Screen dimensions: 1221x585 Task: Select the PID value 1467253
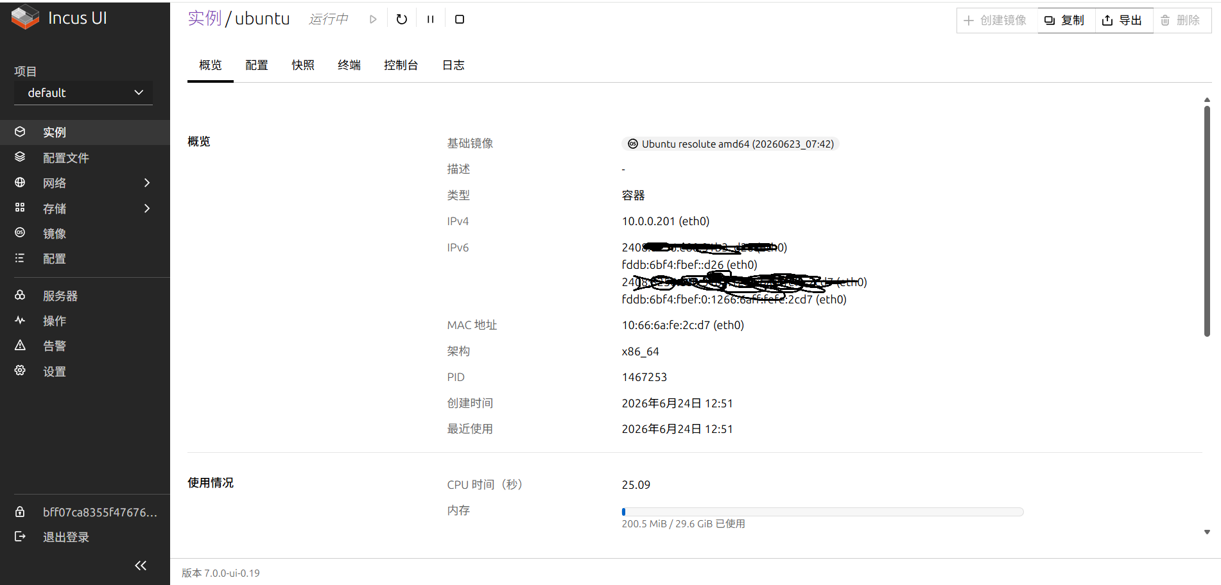[645, 377]
